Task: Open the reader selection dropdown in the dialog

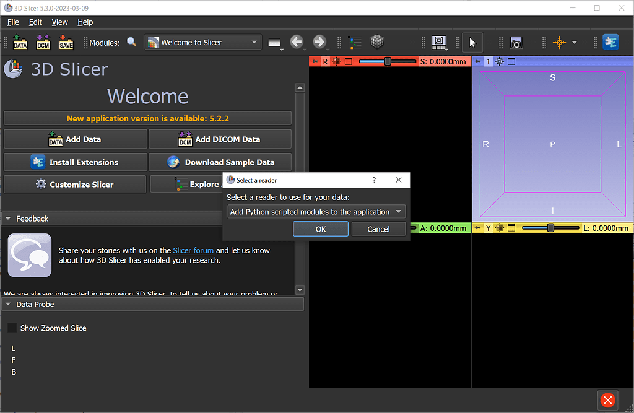Action: click(x=399, y=212)
